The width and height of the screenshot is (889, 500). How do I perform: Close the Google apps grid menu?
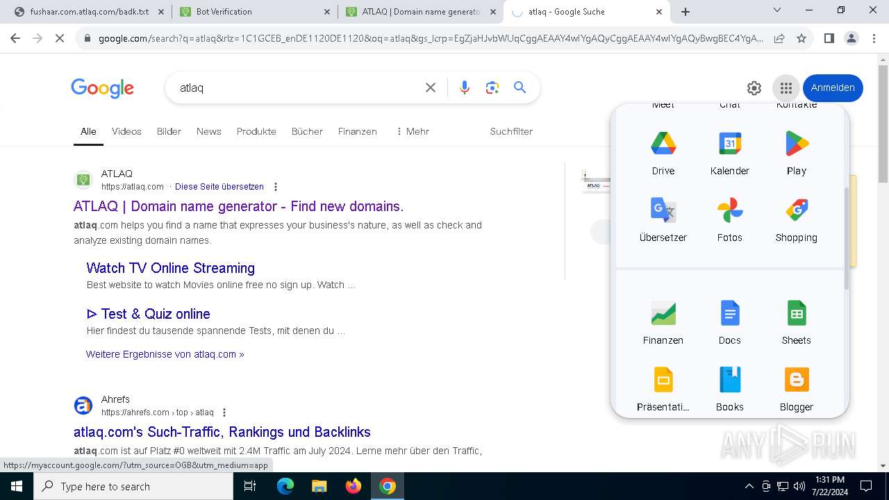point(786,88)
